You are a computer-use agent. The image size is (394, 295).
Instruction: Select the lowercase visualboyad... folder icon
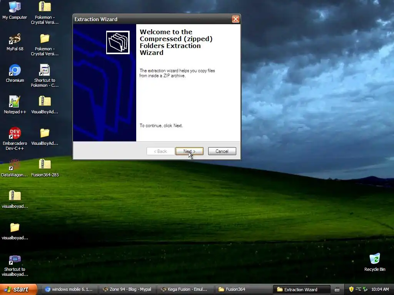pyautogui.click(x=15, y=231)
